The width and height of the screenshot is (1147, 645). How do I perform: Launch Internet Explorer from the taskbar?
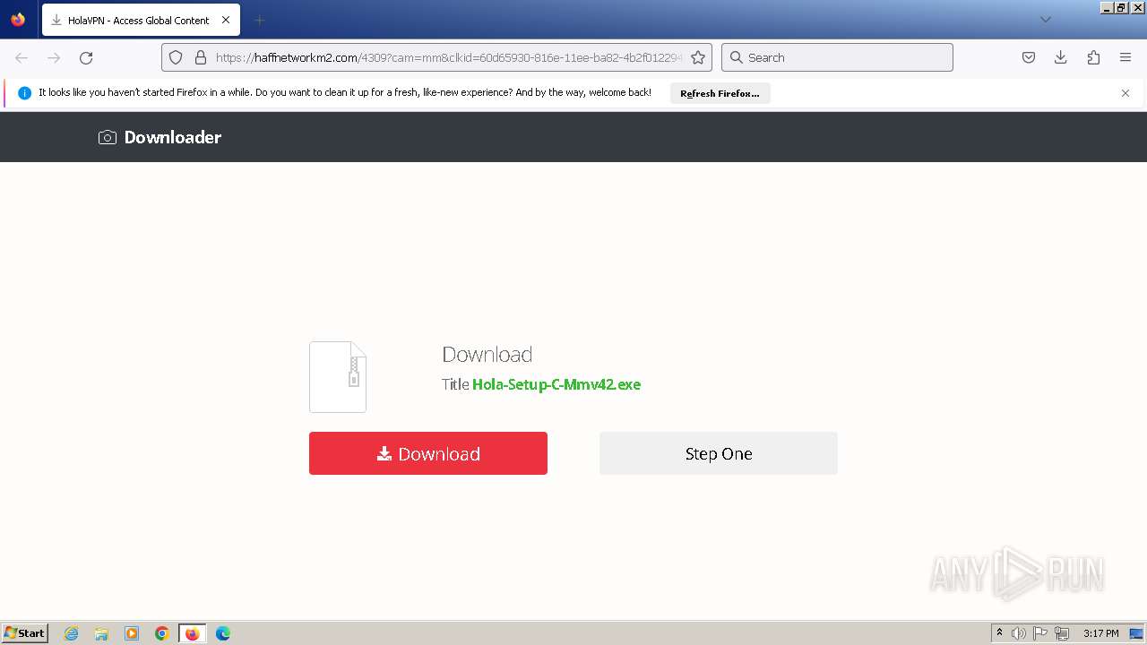click(72, 633)
